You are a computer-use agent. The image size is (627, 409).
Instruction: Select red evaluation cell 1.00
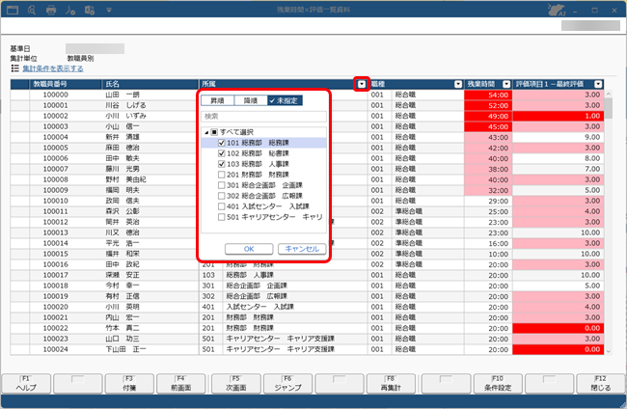click(x=559, y=116)
